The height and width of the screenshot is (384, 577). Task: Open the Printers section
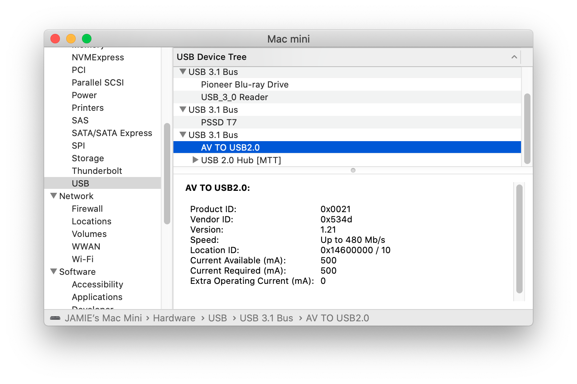click(x=87, y=108)
